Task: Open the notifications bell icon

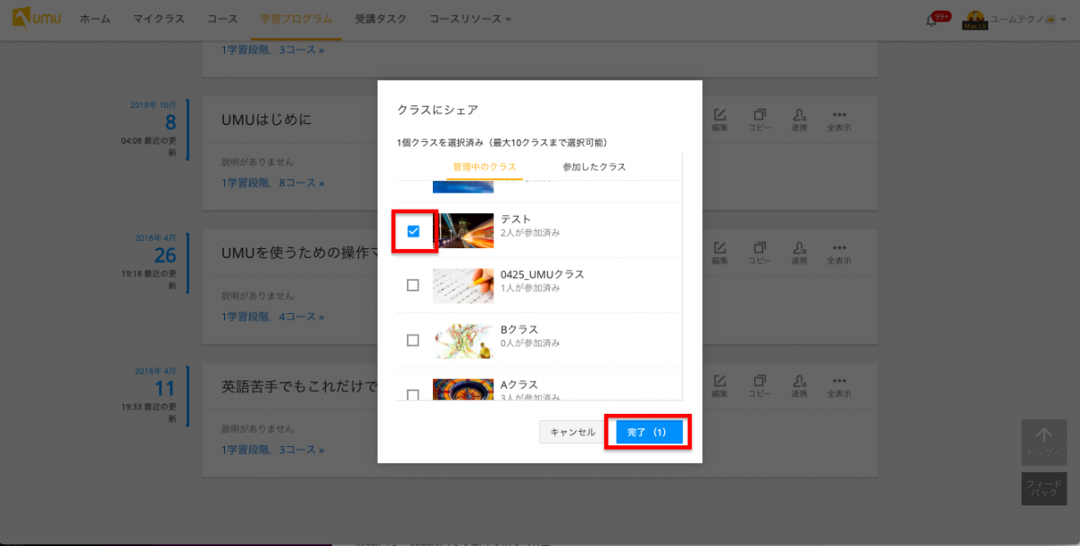Action: (x=931, y=20)
